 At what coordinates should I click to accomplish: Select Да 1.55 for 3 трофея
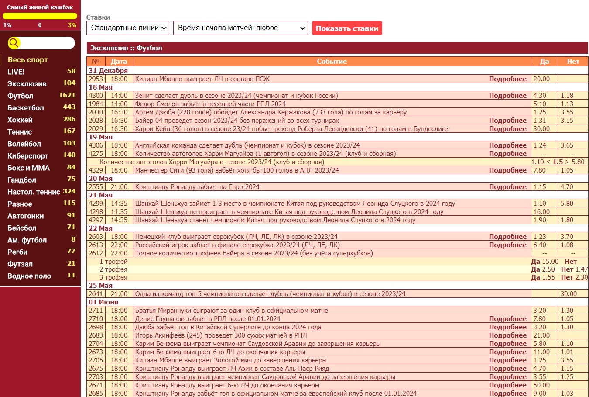[x=543, y=277]
